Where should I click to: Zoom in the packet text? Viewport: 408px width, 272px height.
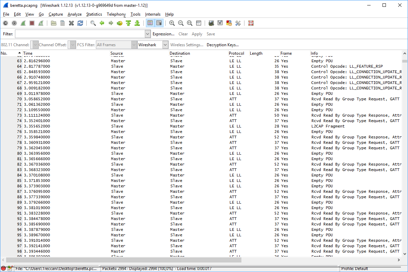tap(172, 23)
